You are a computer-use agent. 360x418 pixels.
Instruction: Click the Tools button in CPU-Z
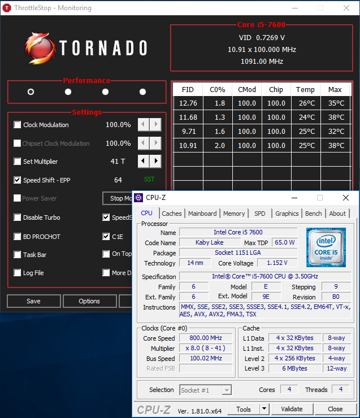click(244, 409)
